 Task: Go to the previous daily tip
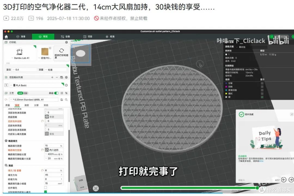(x=284, y=180)
